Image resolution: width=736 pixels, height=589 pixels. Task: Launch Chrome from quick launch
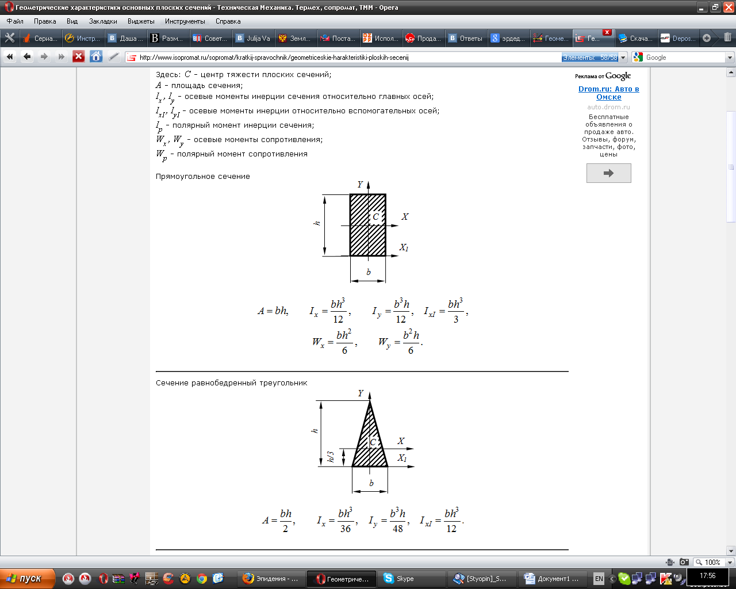coord(201,579)
